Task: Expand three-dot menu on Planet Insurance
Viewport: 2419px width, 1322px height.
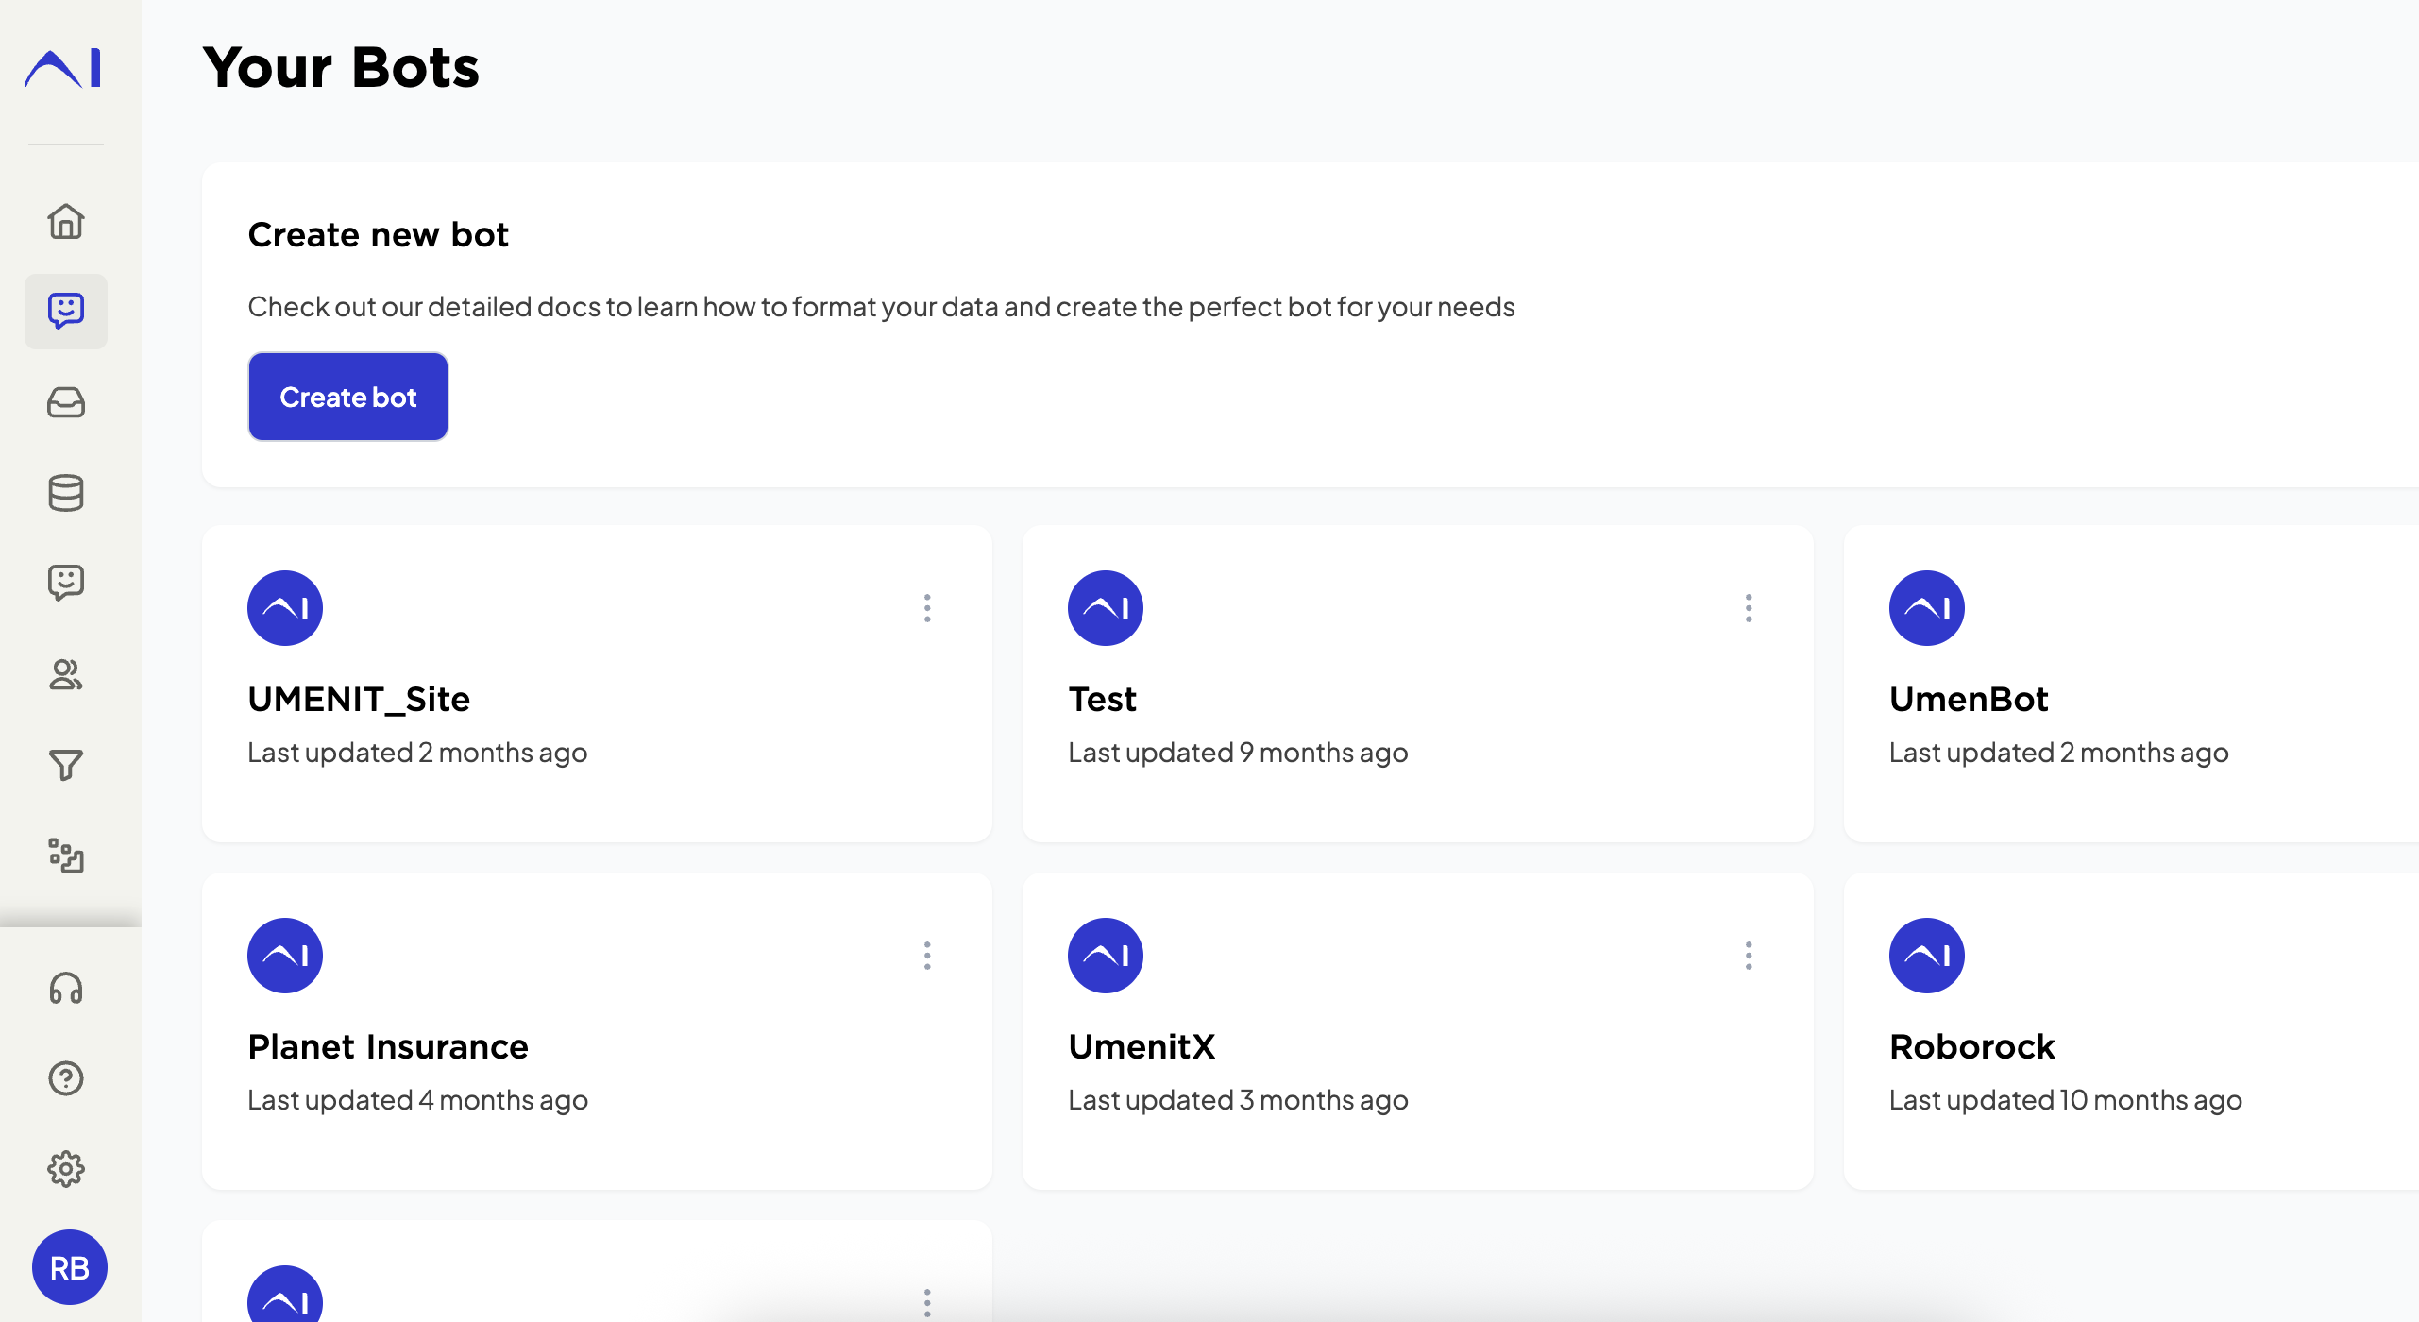Action: click(927, 956)
